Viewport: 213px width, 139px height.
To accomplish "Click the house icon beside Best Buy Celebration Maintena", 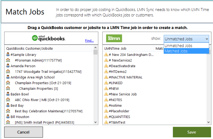I will [8, 111].
